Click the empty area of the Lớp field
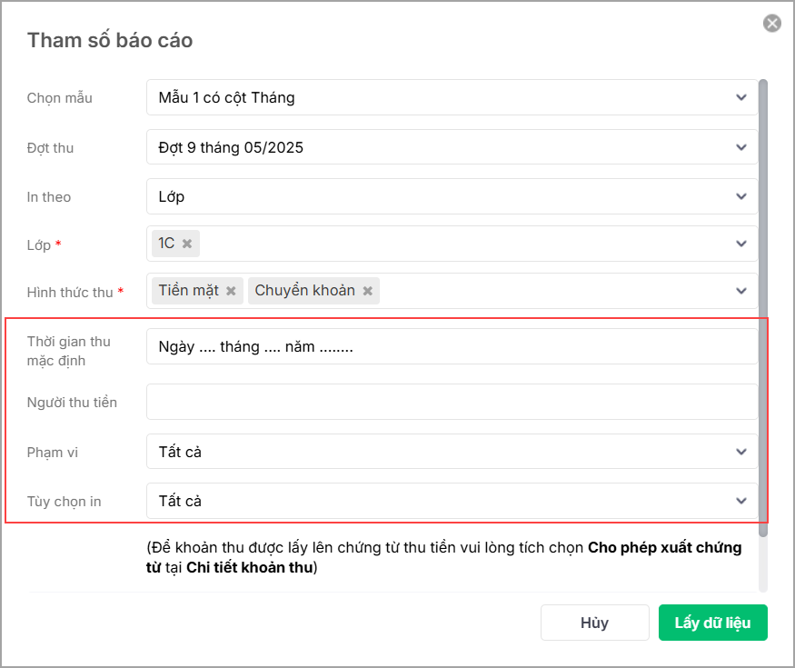795x668 pixels. pyautogui.click(x=454, y=244)
